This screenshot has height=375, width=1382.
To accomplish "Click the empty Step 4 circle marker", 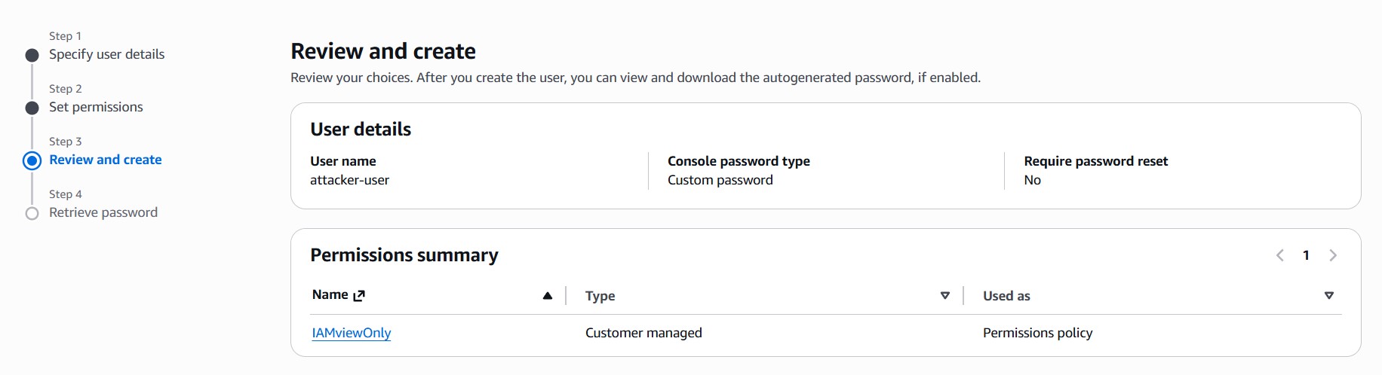I will pyautogui.click(x=32, y=213).
